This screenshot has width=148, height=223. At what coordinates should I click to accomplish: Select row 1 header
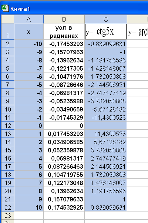click(x=8, y=32)
